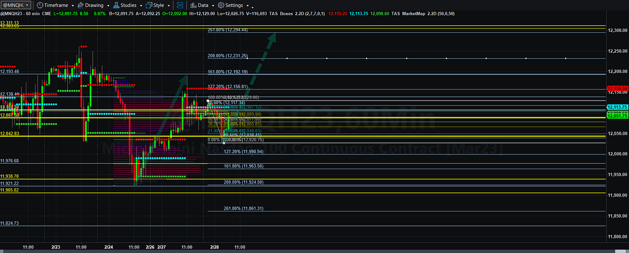Expand the Settings dropdown arrow

[x=247, y=6]
